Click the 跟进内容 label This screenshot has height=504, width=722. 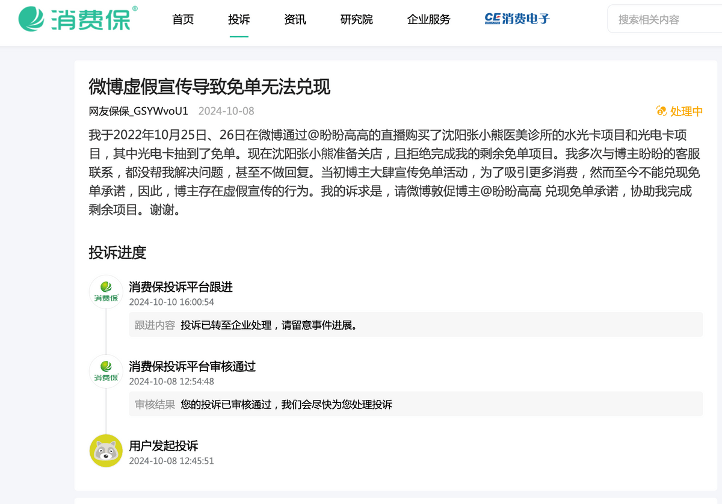pyautogui.click(x=155, y=325)
